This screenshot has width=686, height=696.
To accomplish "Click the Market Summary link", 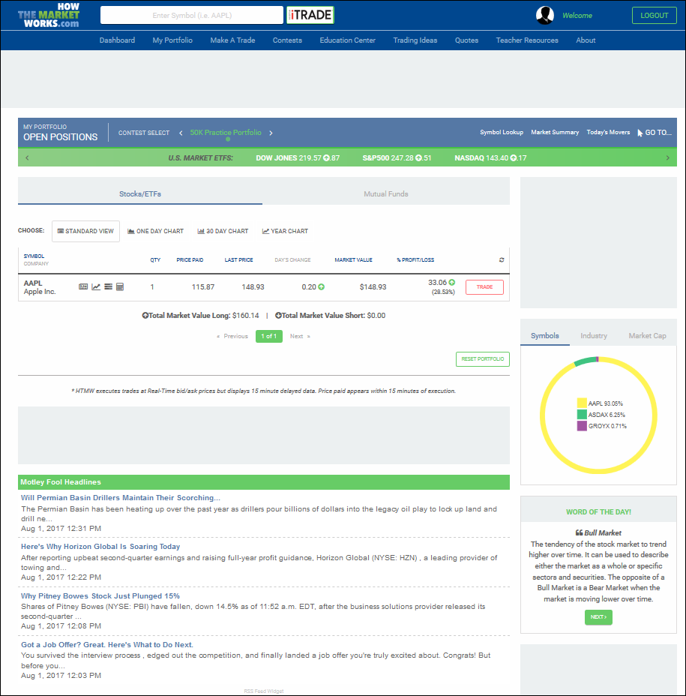I will click(x=555, y=132).
